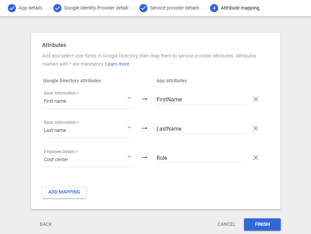This screenshot has width=311, height=234.
Task: Edit the FirstName app attribute field
Action: [x=201, y=100]
